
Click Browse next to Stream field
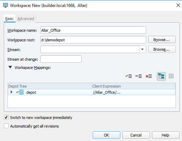[162, 49]
